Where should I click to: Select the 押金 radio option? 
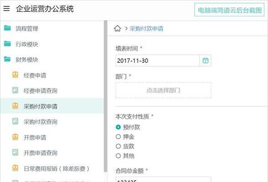click(118, 136)
